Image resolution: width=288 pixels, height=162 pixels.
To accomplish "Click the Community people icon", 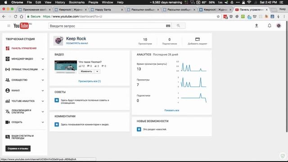I will tap(8, 80).
